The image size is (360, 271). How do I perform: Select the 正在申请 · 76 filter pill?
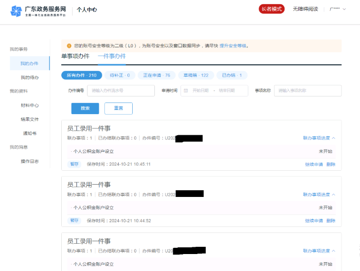click(156, 75)
